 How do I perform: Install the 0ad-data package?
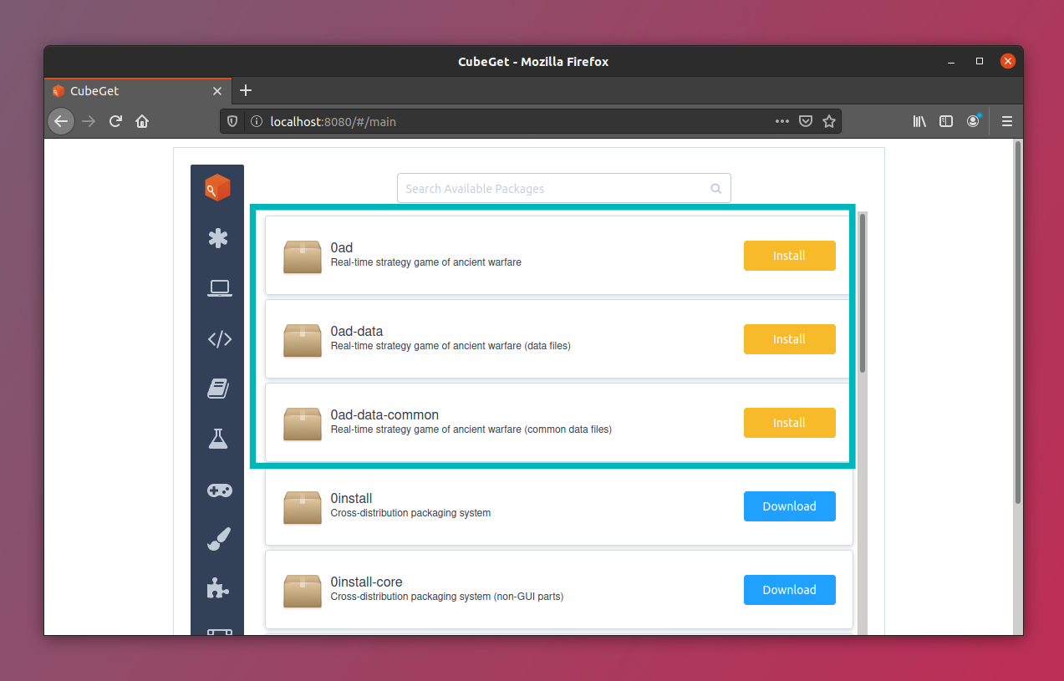(x=789, y=339)
